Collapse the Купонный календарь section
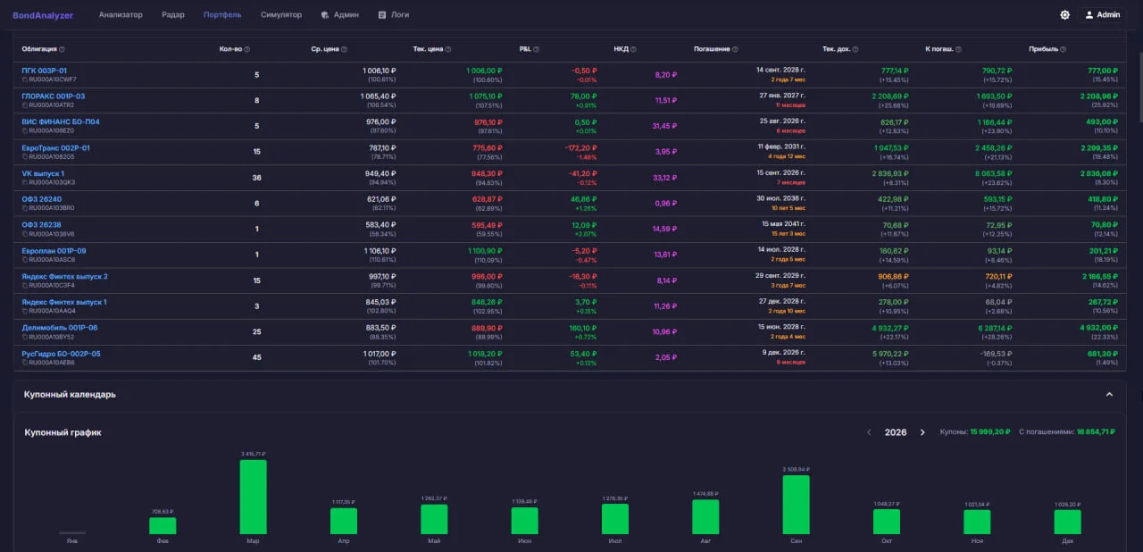Image resolution: width=1143 pixels, height=552 pixels. coord(1110,394)
